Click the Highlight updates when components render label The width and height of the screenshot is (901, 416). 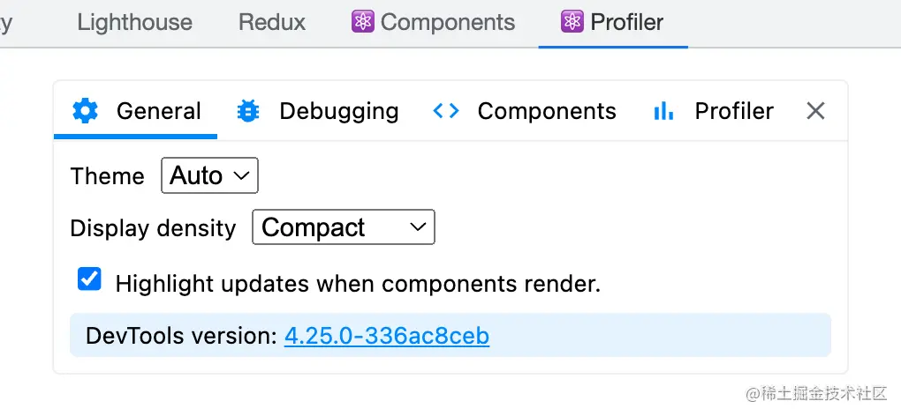[x=358, y=284]
